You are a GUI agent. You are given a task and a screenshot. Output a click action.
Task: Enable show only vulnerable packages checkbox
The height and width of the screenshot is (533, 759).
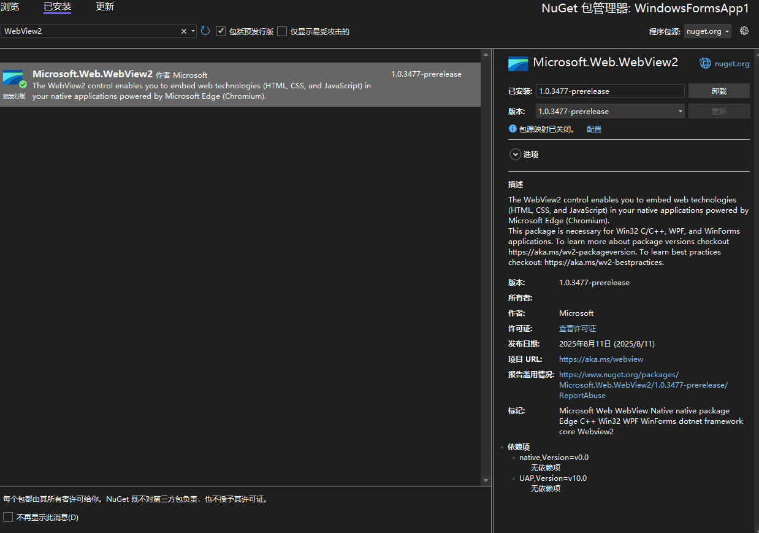(282, 31)
